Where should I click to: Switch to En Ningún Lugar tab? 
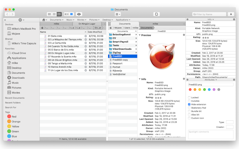pyautogui.click(x=87, y=24)
